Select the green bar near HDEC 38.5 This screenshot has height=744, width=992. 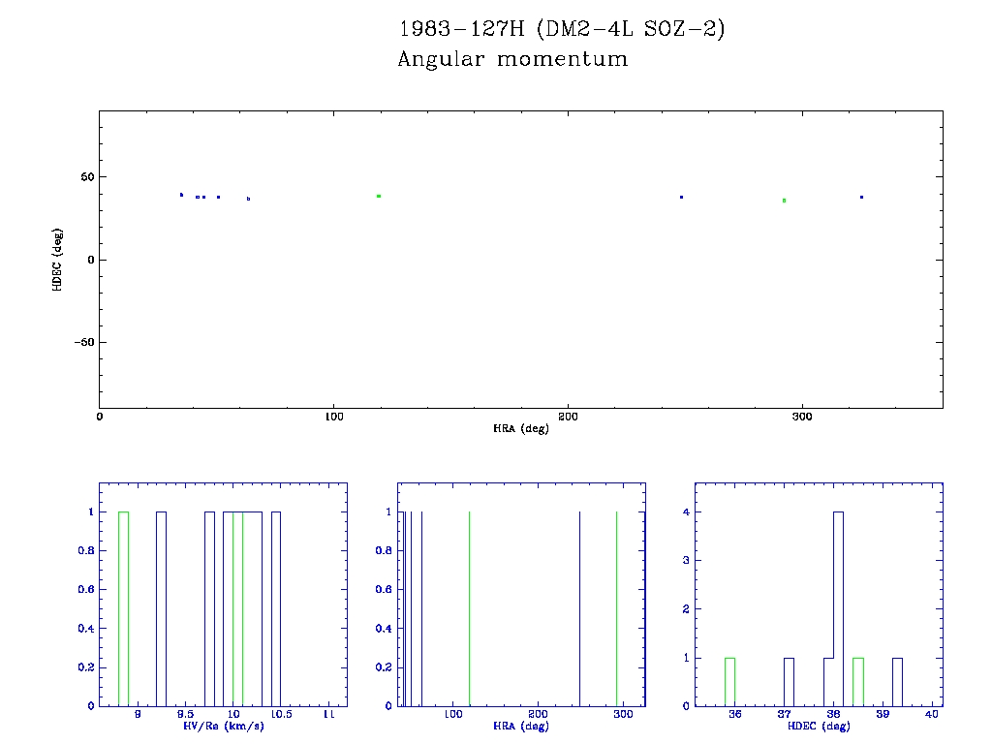click(x=857, y=681)
